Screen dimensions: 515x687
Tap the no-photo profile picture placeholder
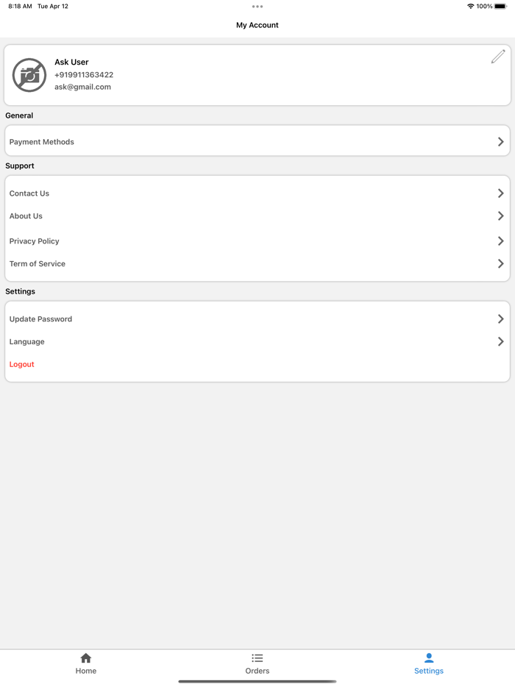(x=29, y=75)
